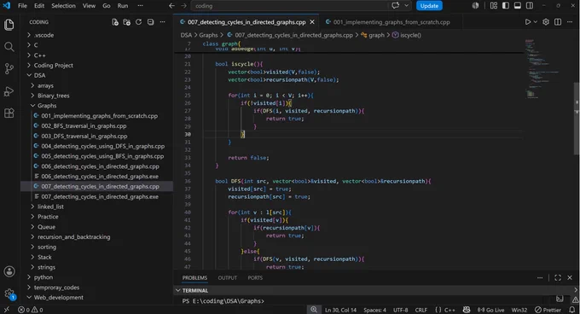This screenshot has width=580, height=314.
Task: Open the Run menu
Action: (x=123, y=6)
